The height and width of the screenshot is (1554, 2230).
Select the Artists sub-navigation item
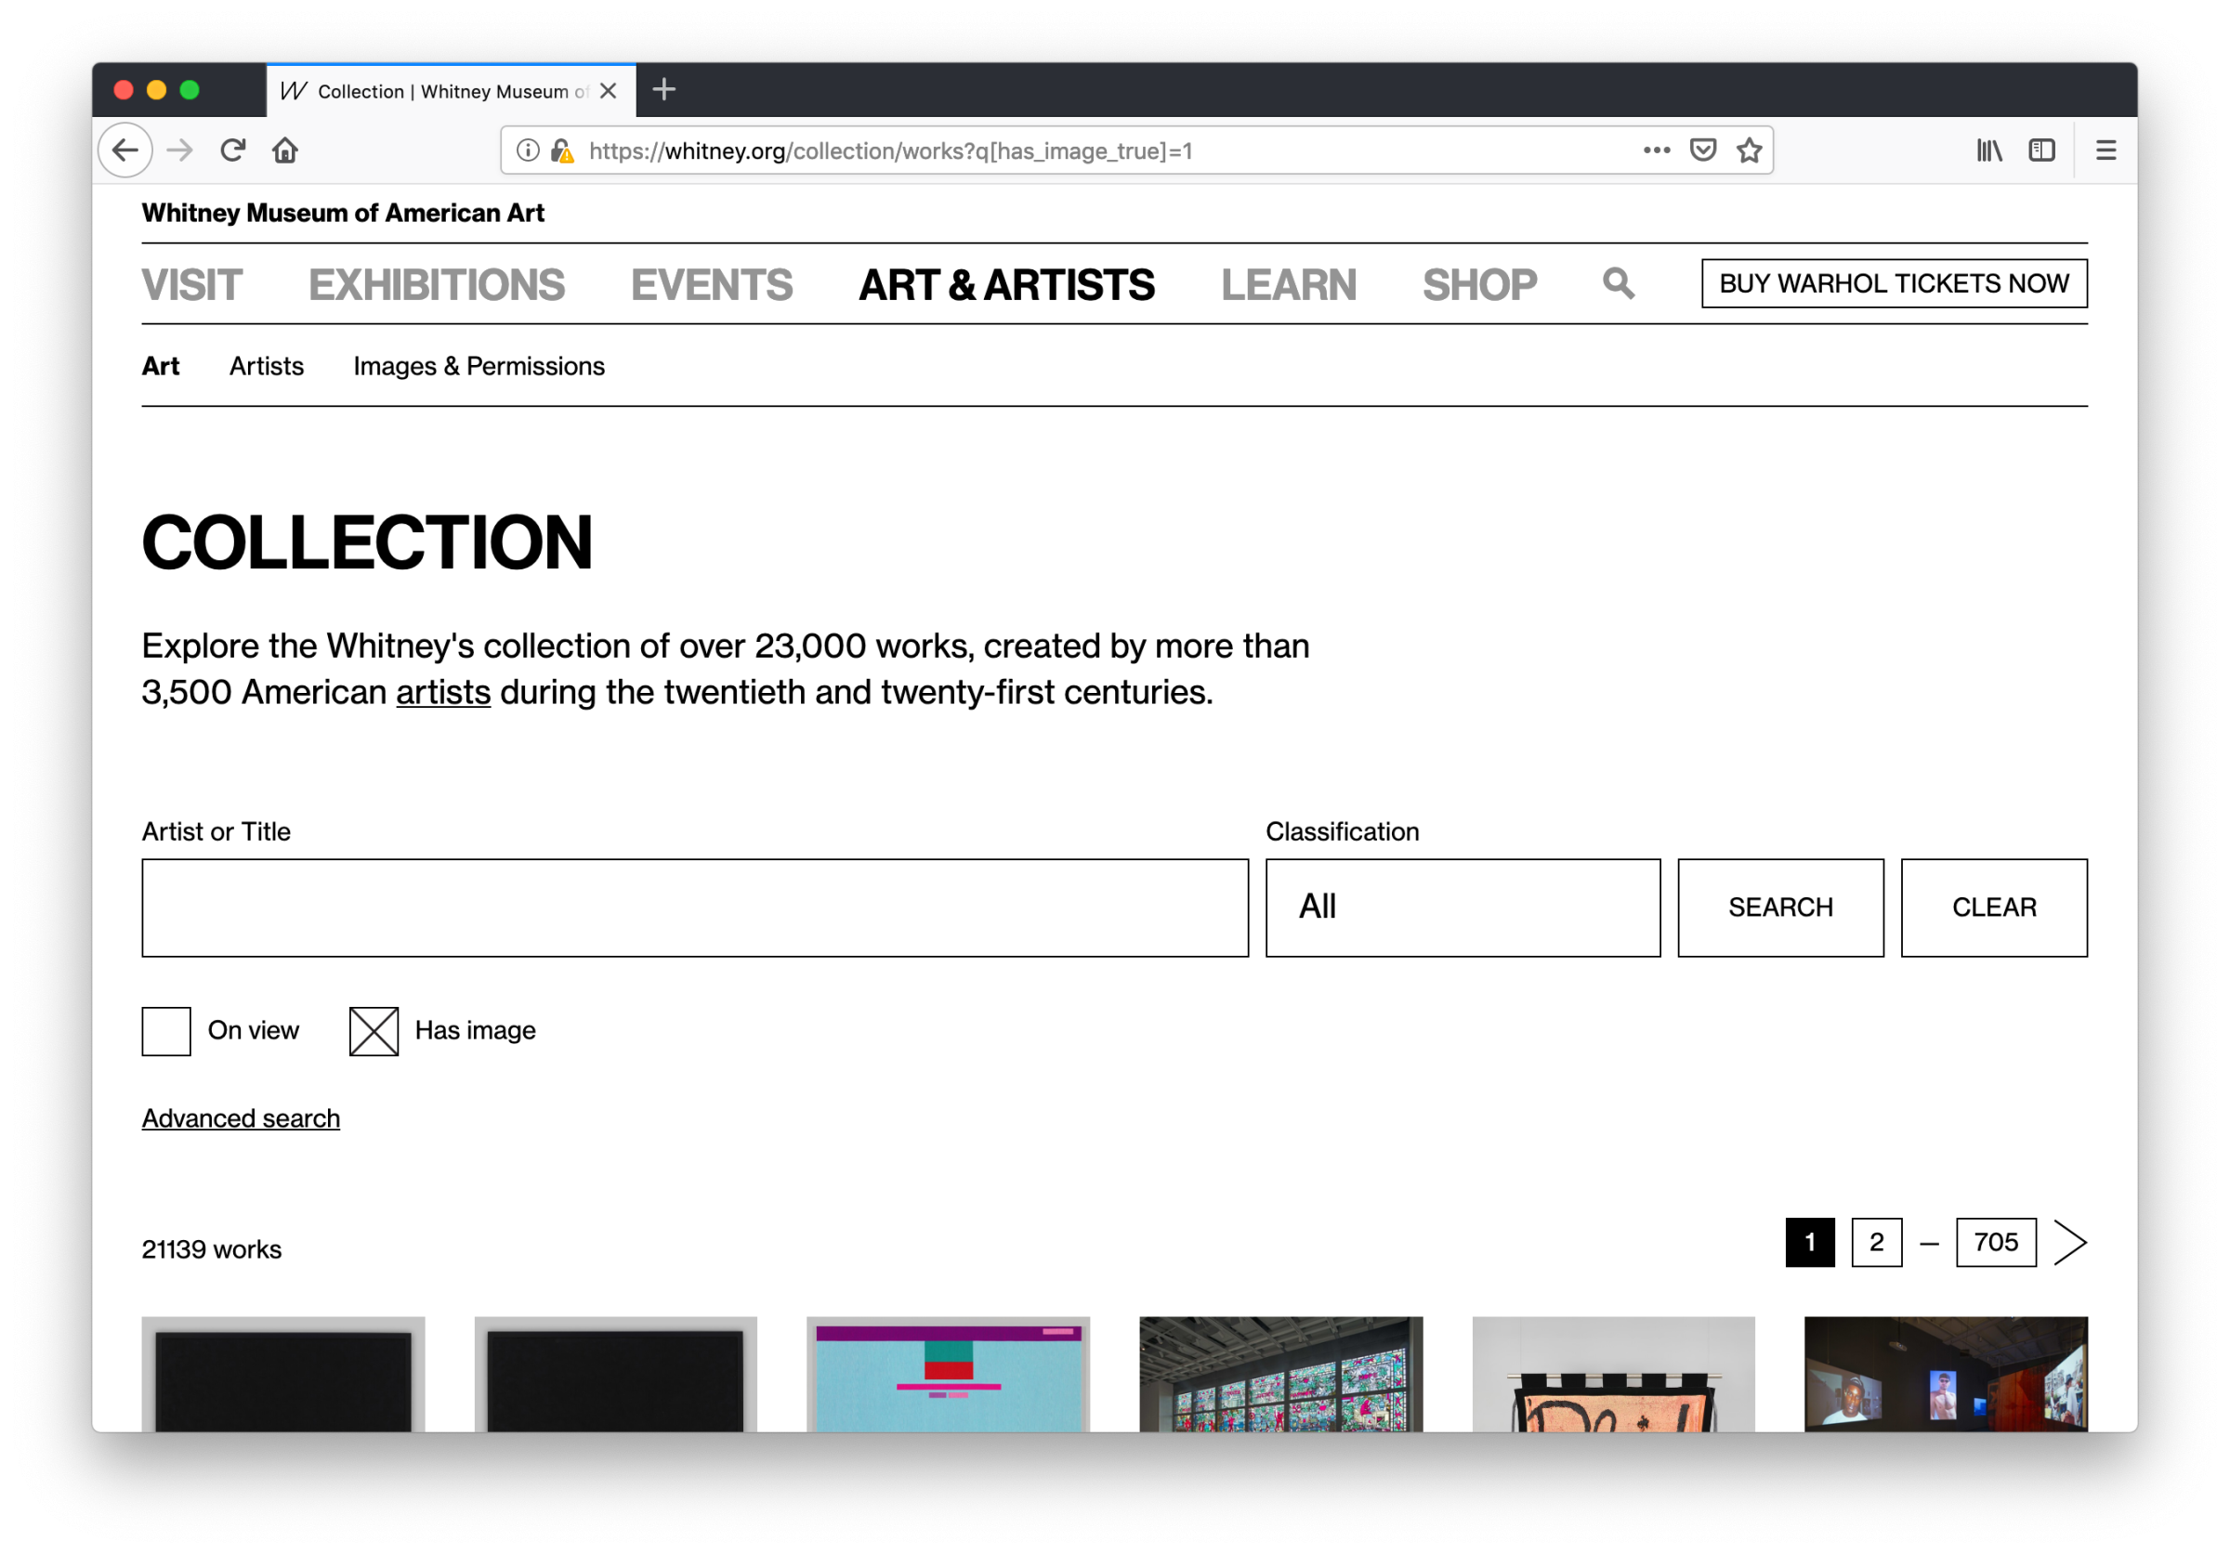(x=266, y=366)
